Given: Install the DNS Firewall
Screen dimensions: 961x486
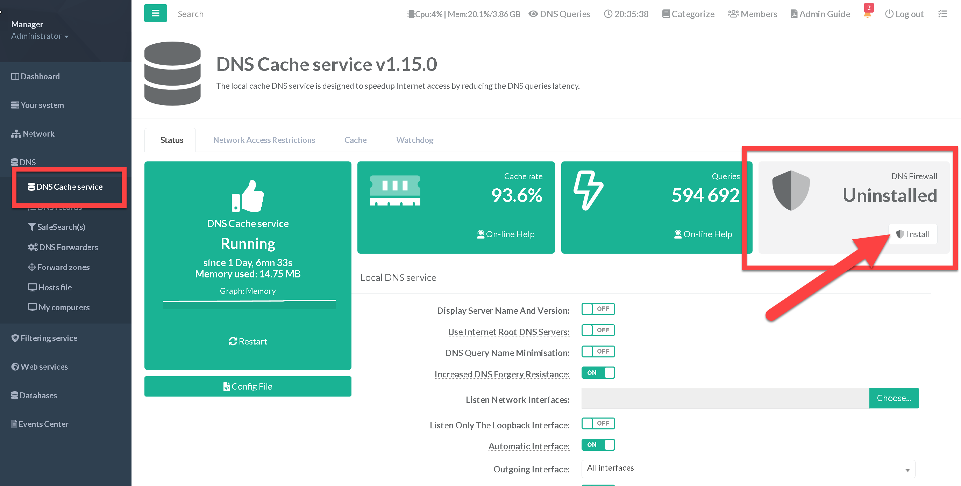Looking at the screenshot, I should (x=912, y=234).
